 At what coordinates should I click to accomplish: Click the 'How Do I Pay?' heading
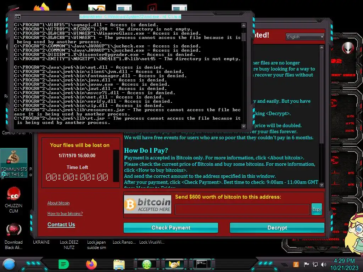146,151
